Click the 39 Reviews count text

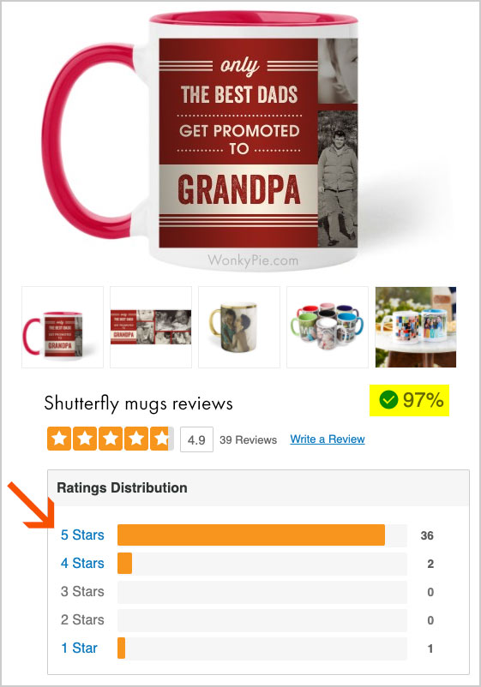pos(248,440)
